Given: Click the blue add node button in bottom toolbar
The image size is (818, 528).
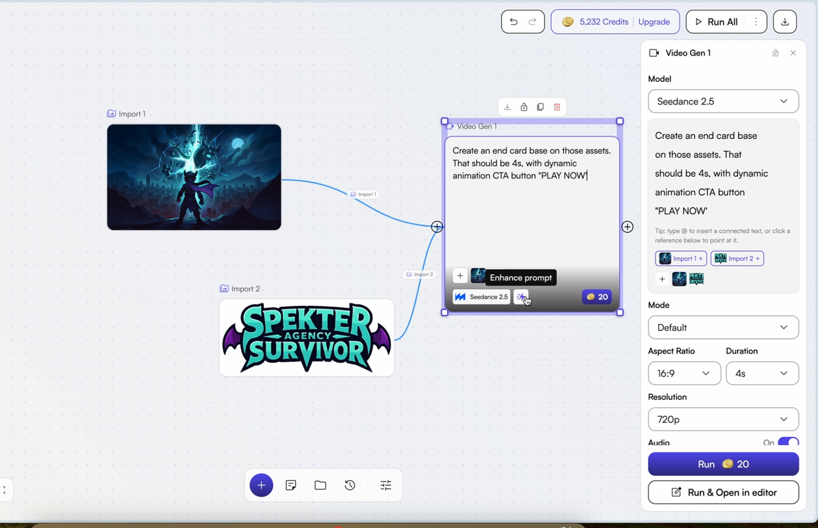Looking at the screenshot, I should tap(261, 485).
